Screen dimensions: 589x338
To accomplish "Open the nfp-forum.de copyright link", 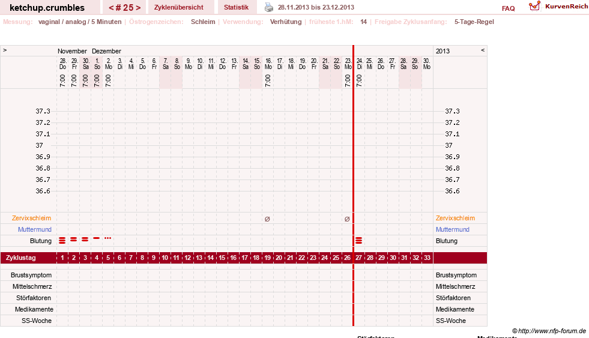I will (x=549, y=331).
